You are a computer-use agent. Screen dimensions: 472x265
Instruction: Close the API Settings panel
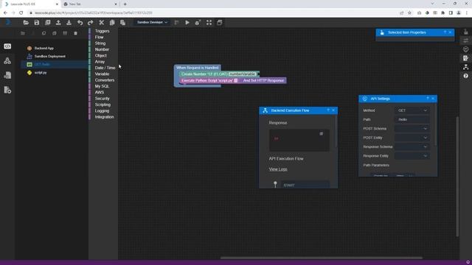pos(433,99)
